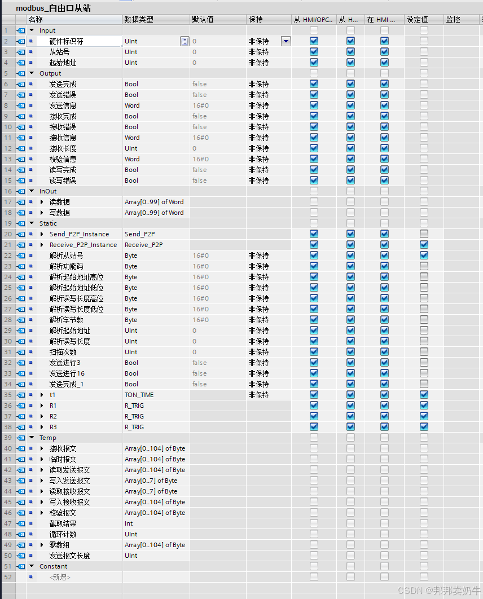The width and height of the screenshot is (483, 599).
Task: Click data type 'Array[0..7] of Byte' for 写入发送报文
Action: (151, 481)
